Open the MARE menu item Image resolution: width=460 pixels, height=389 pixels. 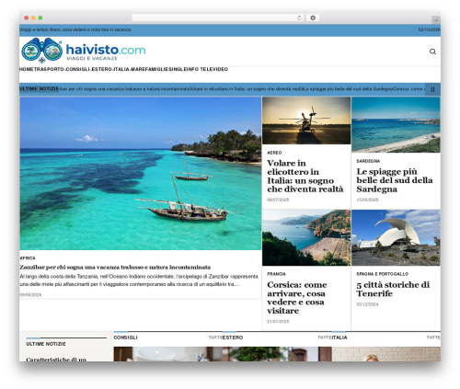138,69
